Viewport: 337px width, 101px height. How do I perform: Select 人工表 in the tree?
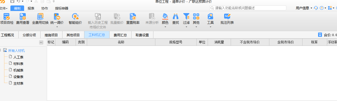click(18, 57)
